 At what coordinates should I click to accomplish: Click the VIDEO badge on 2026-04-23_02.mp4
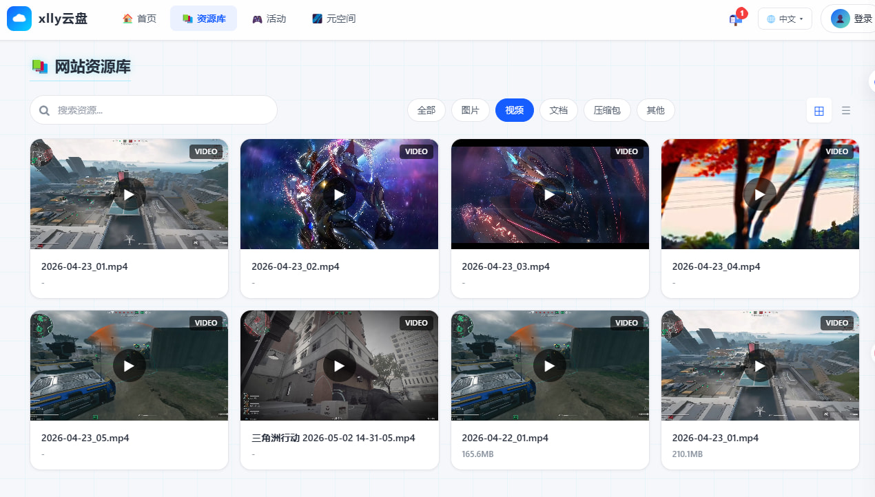[416, 151]
